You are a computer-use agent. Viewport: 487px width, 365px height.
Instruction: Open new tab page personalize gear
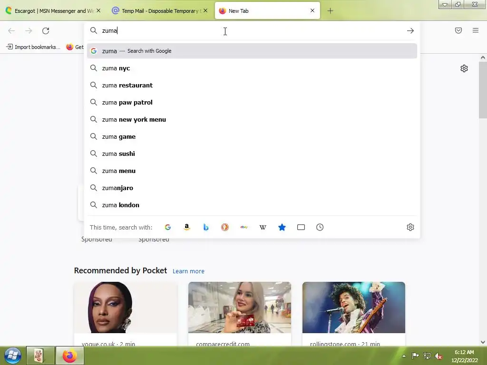pos(464,68)
